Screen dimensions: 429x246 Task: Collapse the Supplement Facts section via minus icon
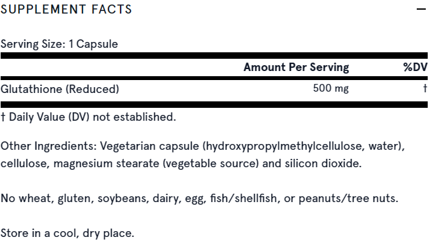click(421, 9)
